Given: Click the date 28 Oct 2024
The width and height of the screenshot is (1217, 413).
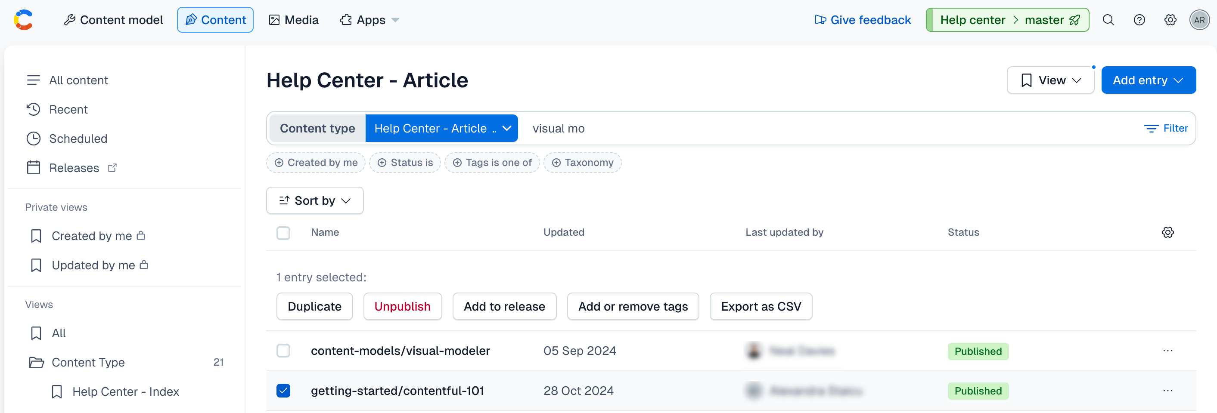Looking at the screenshot, I should 579,391.
